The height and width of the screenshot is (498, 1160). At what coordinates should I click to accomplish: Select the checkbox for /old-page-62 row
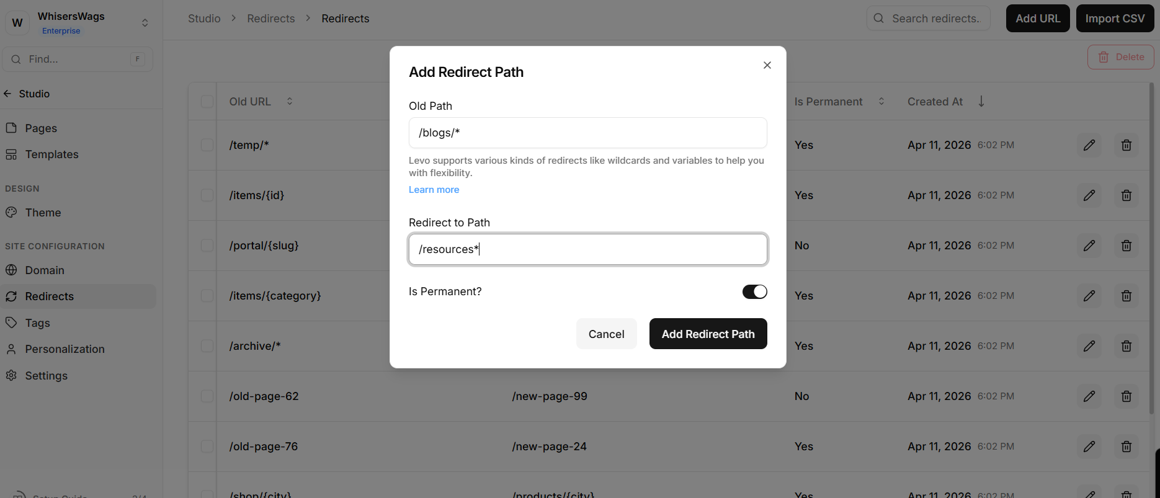207,396
